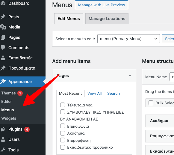Click the Themes update badge showing 1

click(20, 93)
